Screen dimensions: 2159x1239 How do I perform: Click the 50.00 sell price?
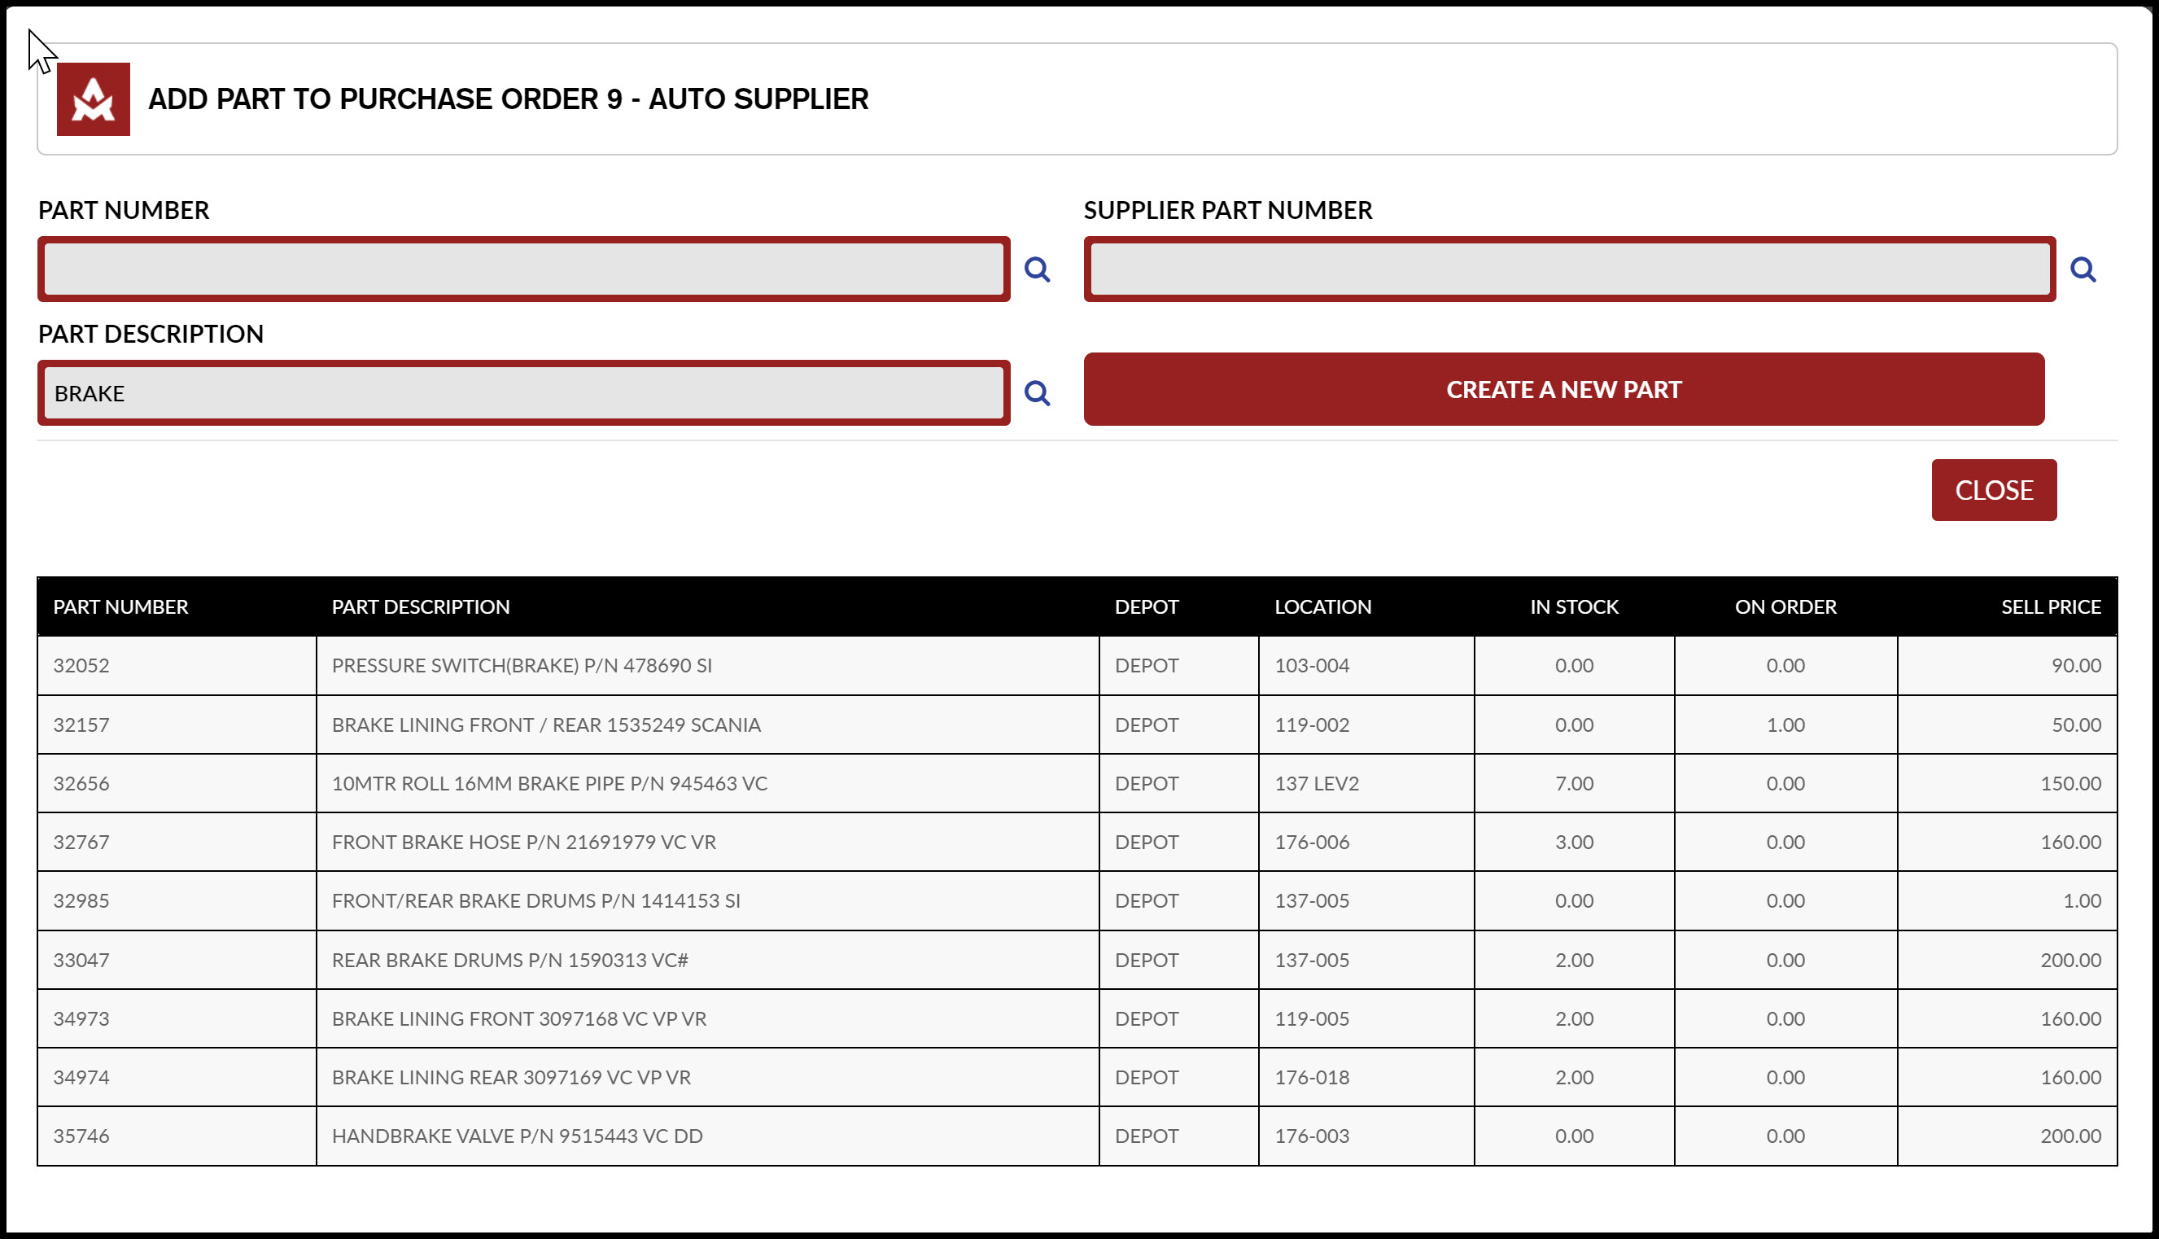pyautogui.click(x=2076, y=725)
